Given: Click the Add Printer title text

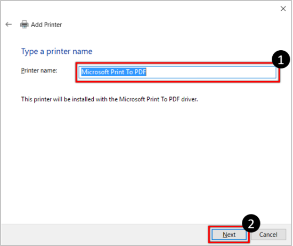Looking at the screenshot, I should point(46,25).
